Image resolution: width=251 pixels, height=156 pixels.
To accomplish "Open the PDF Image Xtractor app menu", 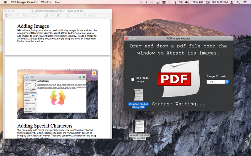I will [x=24, y=2].
